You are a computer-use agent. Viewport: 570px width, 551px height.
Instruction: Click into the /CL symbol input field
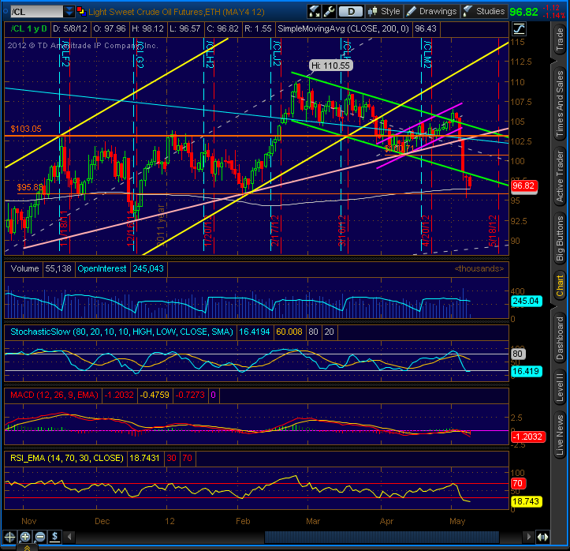pos(36,12)
